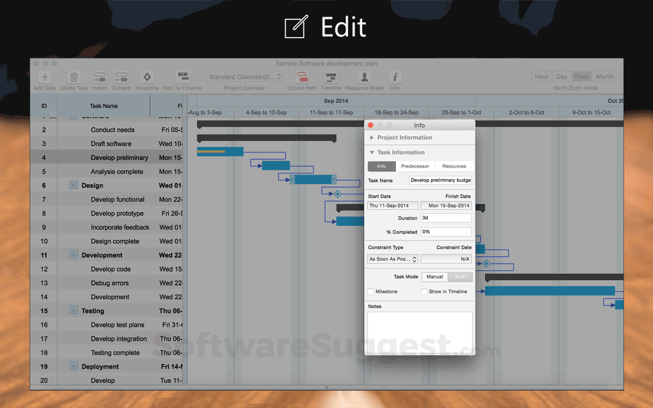
Task: Click the Resource Sheet icon
Action: point(364,78)
